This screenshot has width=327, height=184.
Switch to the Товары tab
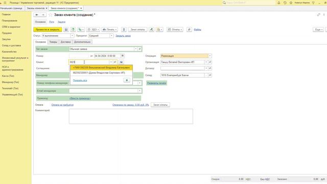point(53,42)
